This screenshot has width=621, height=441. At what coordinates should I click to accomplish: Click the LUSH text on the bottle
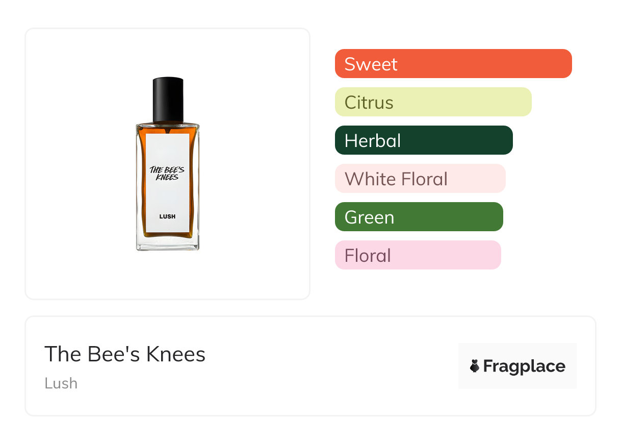coord(167,216)
